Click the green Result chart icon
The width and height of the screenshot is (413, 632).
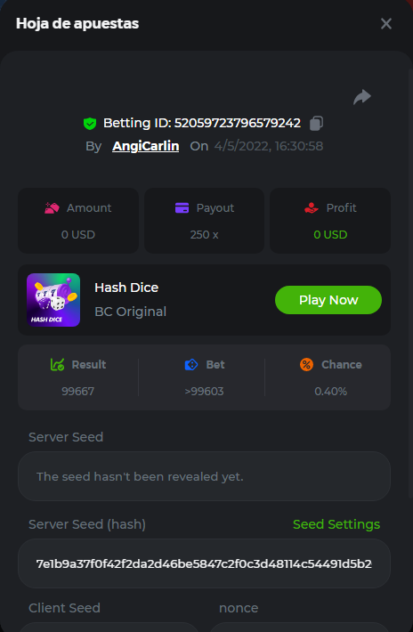(x=57, y=364)
